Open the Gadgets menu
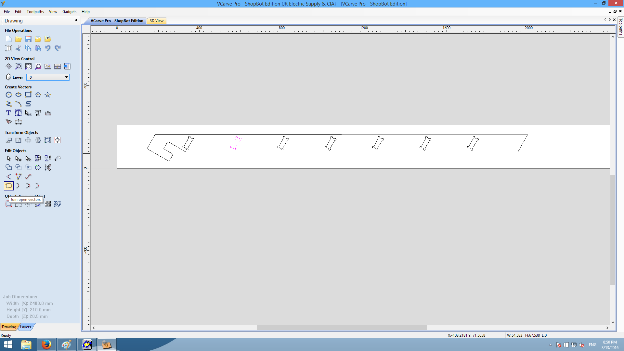 pyautogui.click(x=69, y=12)
